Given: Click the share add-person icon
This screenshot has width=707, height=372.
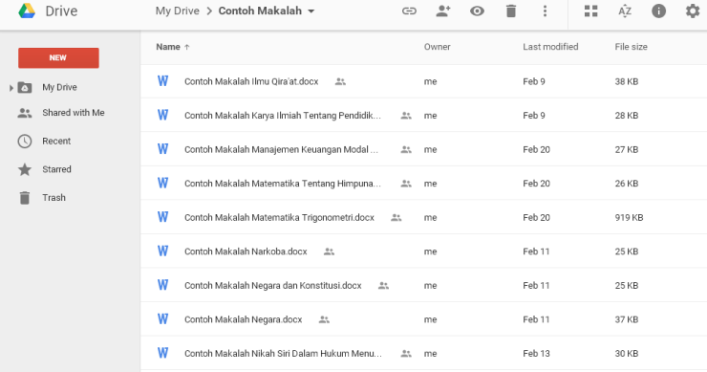Looking at the screenshot, I should [x=443, y=11].
